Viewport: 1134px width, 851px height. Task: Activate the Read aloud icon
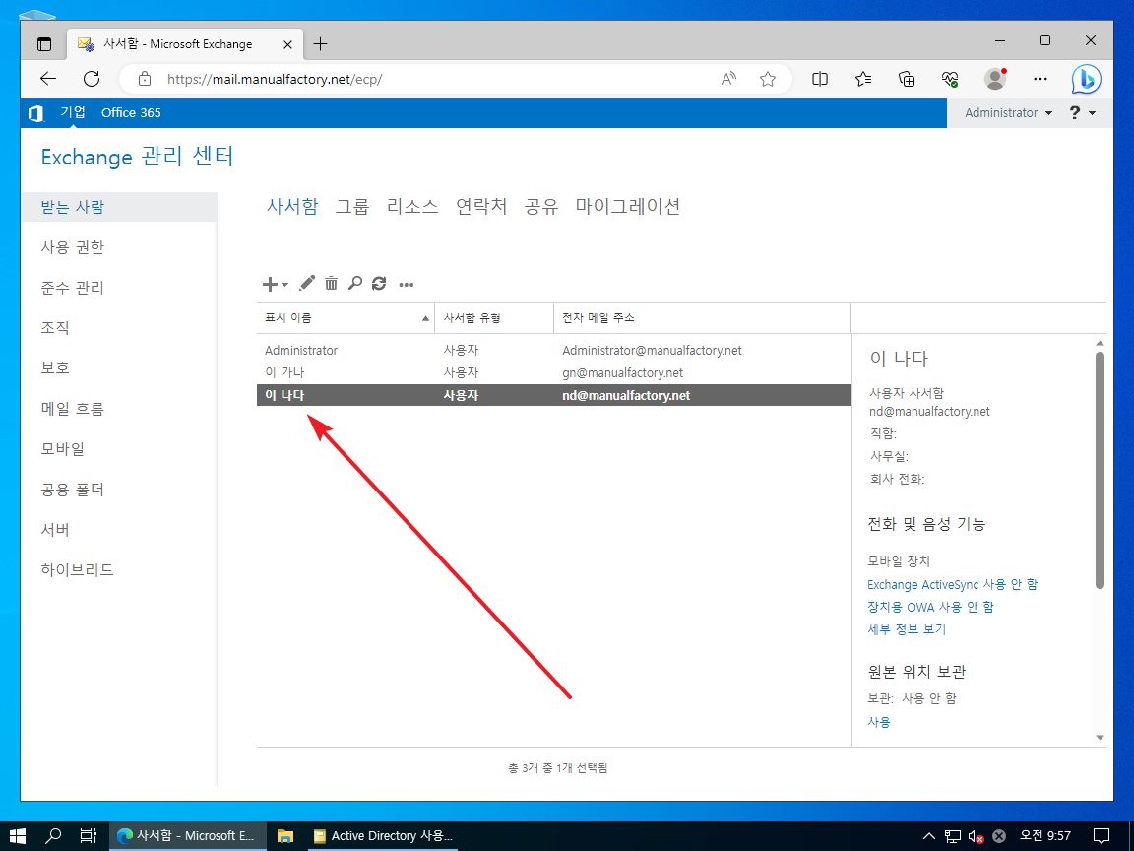[x=729, y=79]
